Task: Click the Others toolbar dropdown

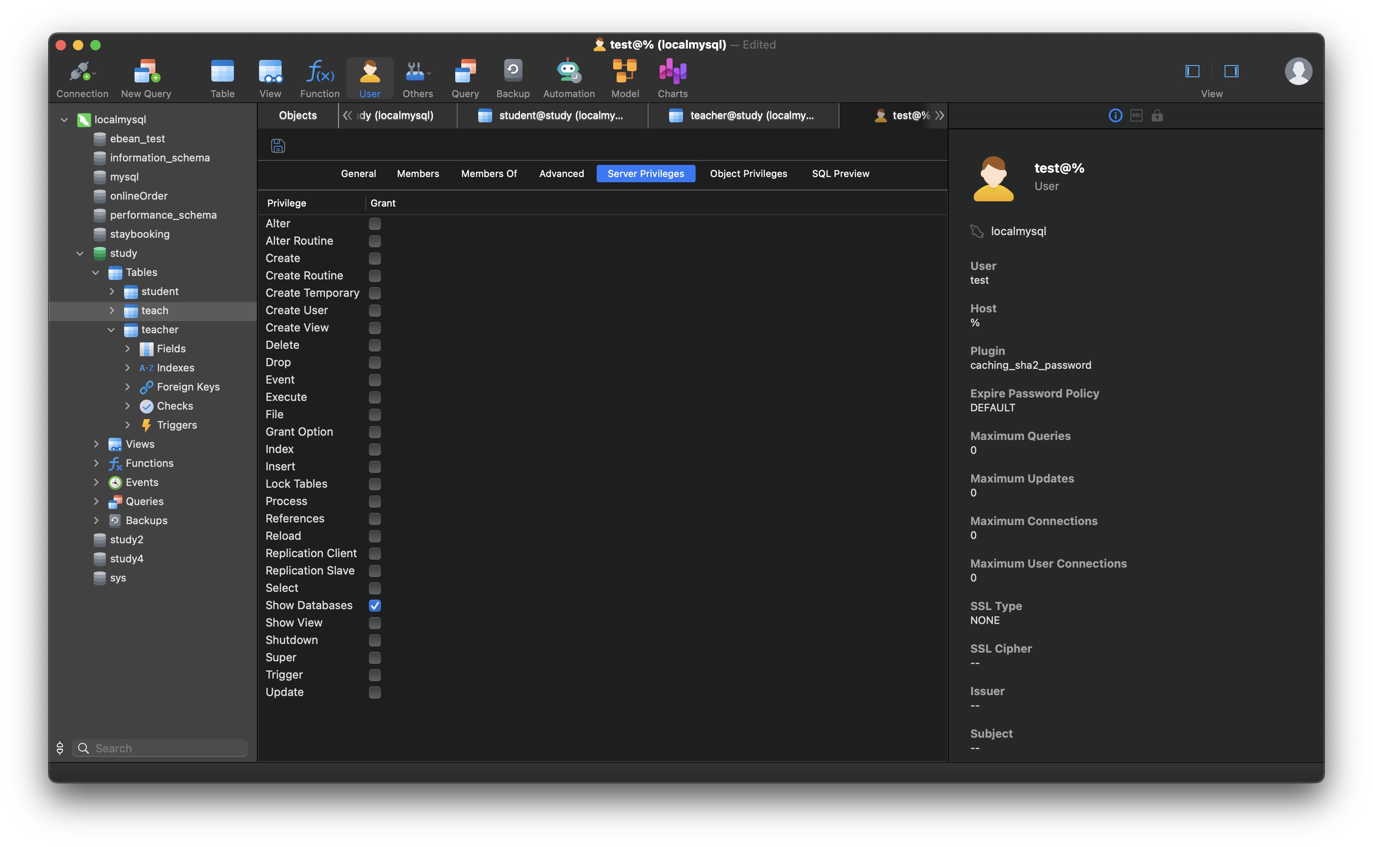Action: [417, 77]
